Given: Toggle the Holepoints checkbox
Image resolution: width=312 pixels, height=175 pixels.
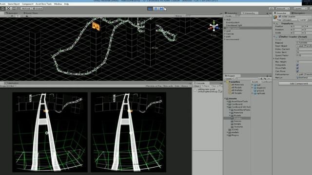Looking at the screenshot, I should pos(297,65).
